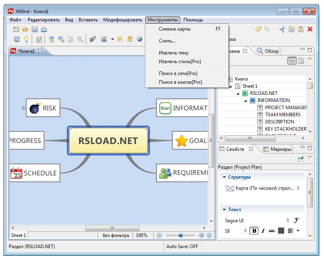The height and width of the screenshot is (260, 324).
Task: Click the open folder icon
Action: click(x=25, y=29)
